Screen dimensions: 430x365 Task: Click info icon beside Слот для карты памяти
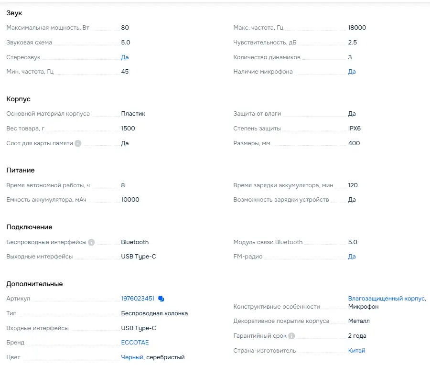click(78, 143)
